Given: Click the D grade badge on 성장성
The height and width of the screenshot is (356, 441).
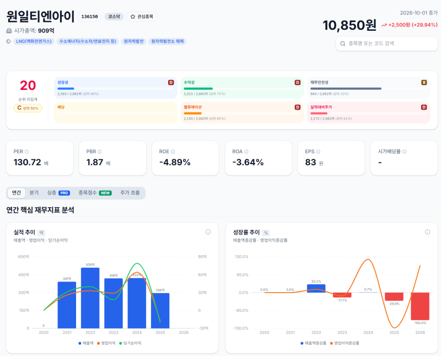Looking at the screenshot, I should point(171,83).
